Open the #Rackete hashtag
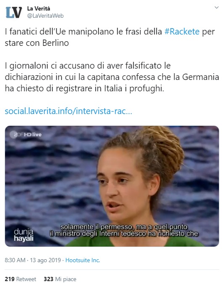Screen dimensions: 224x287 tap(182, 32)
